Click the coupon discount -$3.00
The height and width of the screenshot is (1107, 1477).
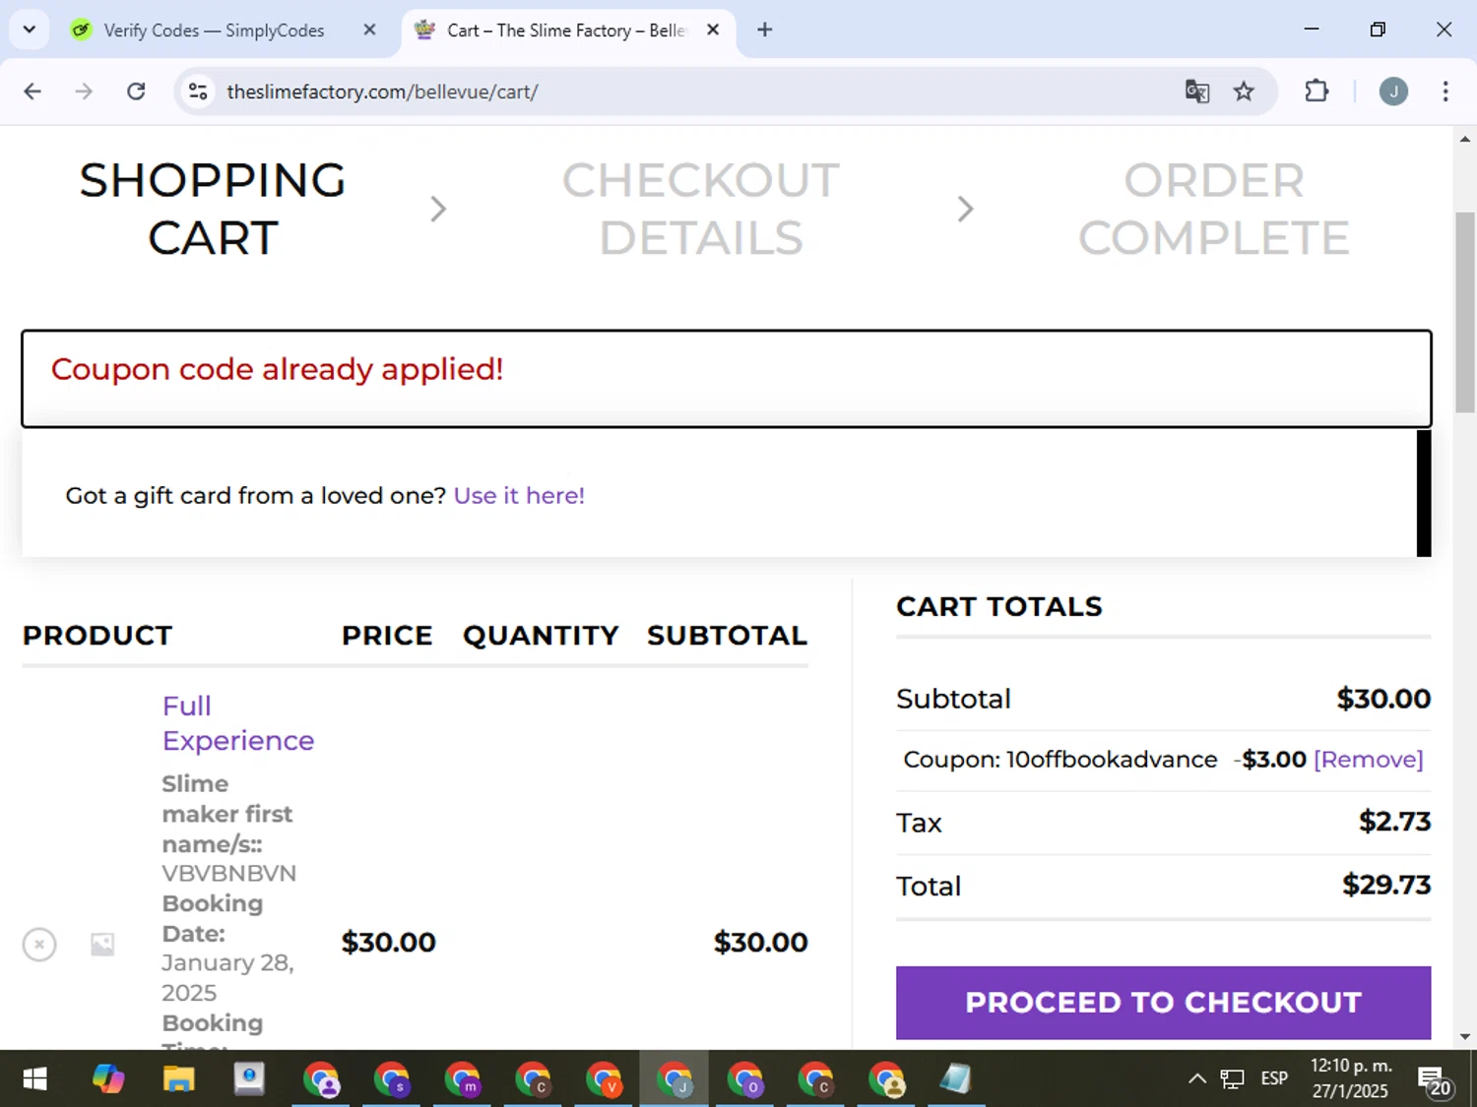click(1270, 760)
